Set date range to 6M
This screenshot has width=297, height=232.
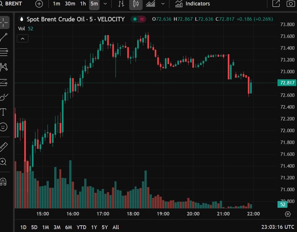click(x=69, y=227)
